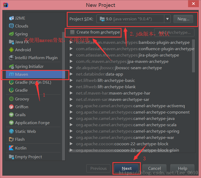
Task: Select camel-archetype-component row
Action: (x=132, y=112)
